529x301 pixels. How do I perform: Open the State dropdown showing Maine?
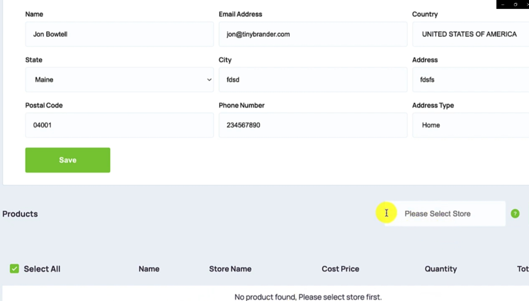119,80
